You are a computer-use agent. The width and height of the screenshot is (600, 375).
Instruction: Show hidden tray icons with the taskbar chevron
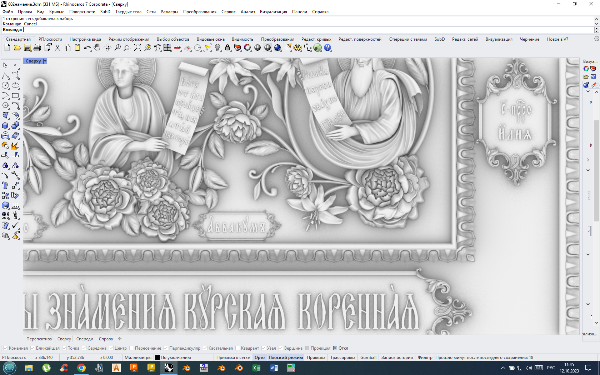[503, 368]
